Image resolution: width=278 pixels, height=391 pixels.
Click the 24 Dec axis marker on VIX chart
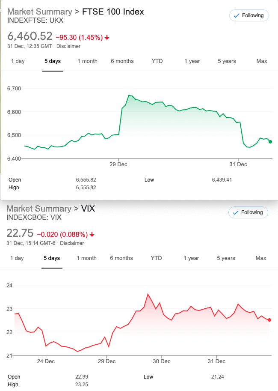(46, 361)
